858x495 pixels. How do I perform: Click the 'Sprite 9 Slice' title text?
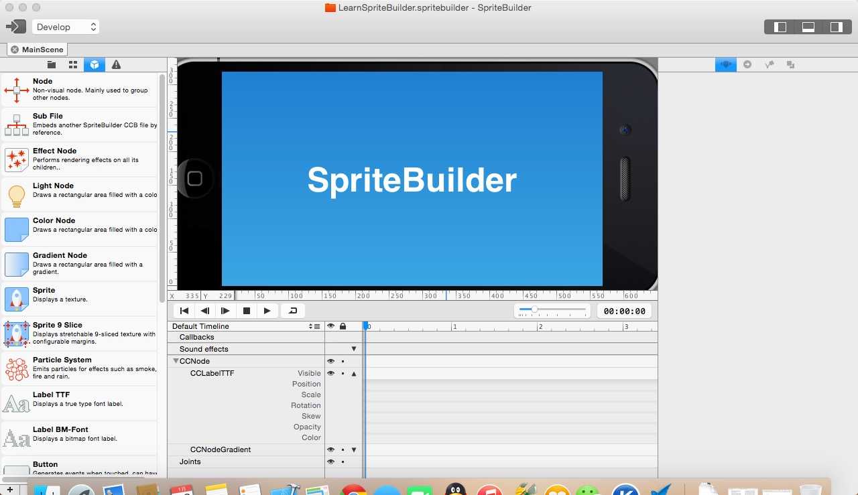coord(57,325)
